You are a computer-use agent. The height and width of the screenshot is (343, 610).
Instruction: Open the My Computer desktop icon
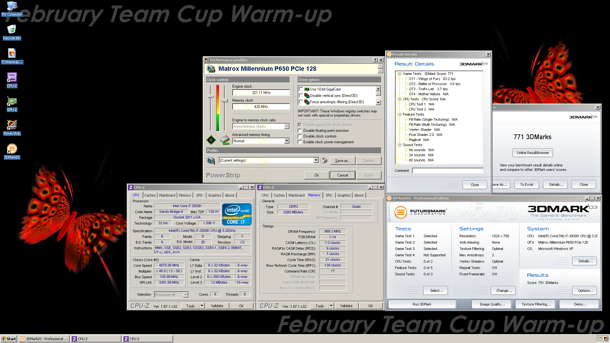tap(12, 9)
